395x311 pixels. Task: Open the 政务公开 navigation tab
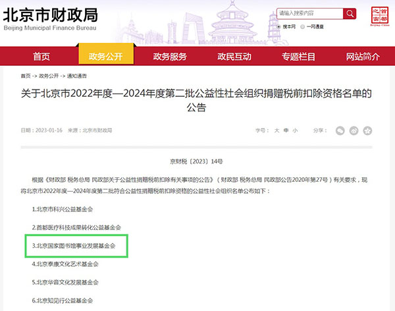point(106,55)
